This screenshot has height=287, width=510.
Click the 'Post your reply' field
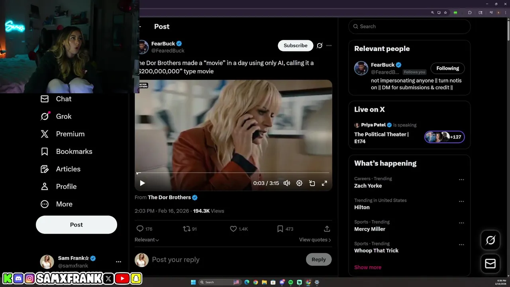point(226,259)
